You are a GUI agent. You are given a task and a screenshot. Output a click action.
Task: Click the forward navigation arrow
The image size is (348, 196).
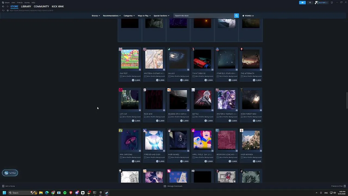[x=7, y=7]
